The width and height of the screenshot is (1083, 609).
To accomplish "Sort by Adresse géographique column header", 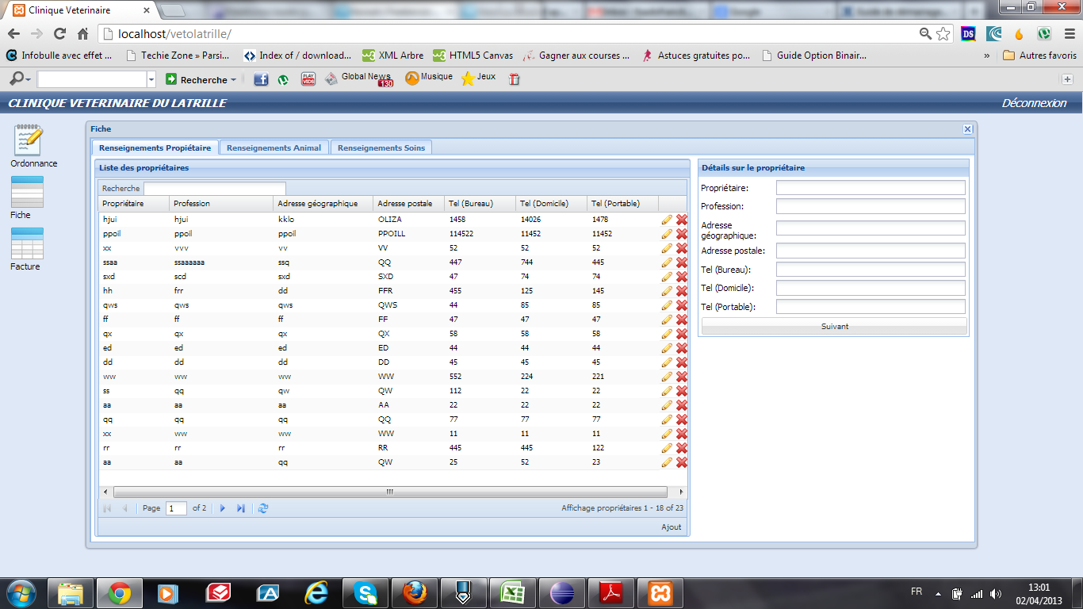I will point(323,204).
